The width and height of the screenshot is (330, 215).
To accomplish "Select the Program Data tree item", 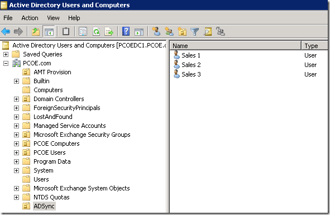I will pyautogui.click(x=52, y=161).
